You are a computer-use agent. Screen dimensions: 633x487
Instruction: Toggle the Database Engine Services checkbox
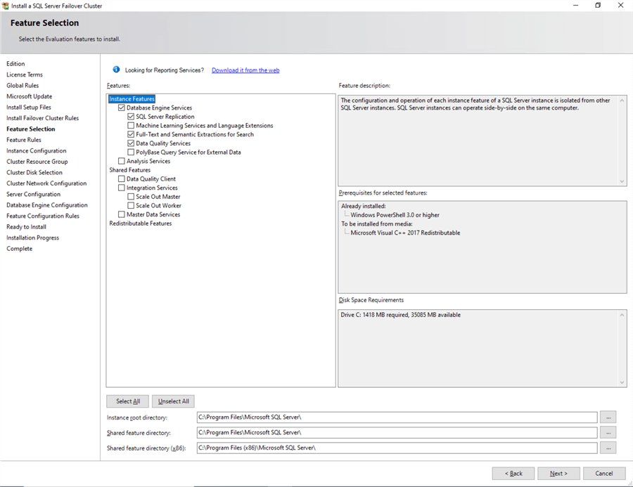click(x=122, y=108)
